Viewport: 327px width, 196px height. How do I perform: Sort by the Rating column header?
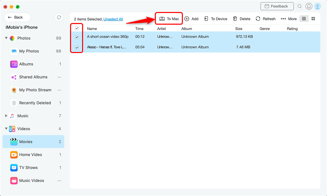coord(292,29)
